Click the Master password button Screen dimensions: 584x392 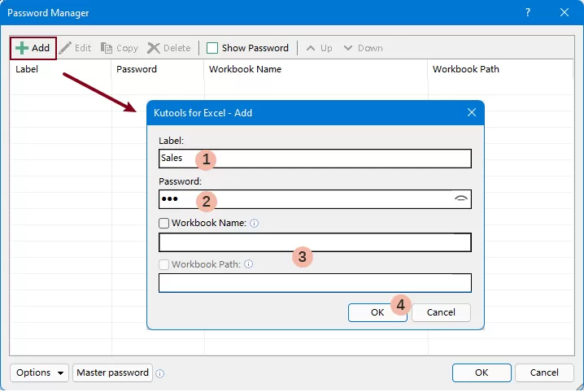click(x=112, y=372)
